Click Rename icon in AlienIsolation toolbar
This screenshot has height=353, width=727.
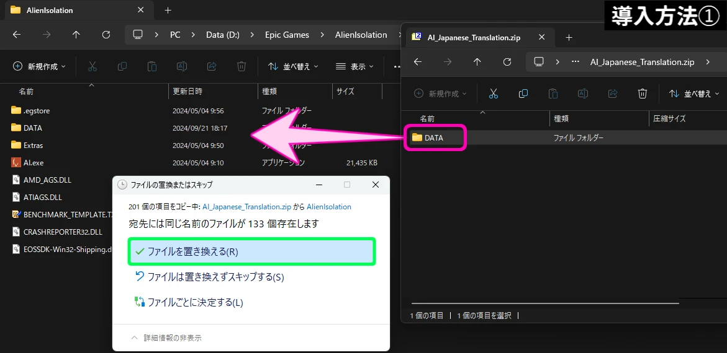tap(182, 67)
